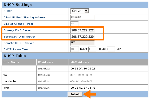Click the DHCP Settings heading
This screenshot has width=150, height=99.
18,5
